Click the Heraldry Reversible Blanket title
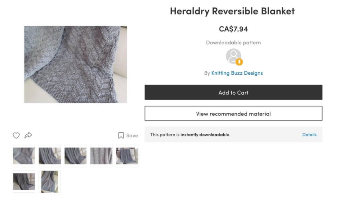Image resolution: width=354 pixels, height=199 pixels. (232, 11)
